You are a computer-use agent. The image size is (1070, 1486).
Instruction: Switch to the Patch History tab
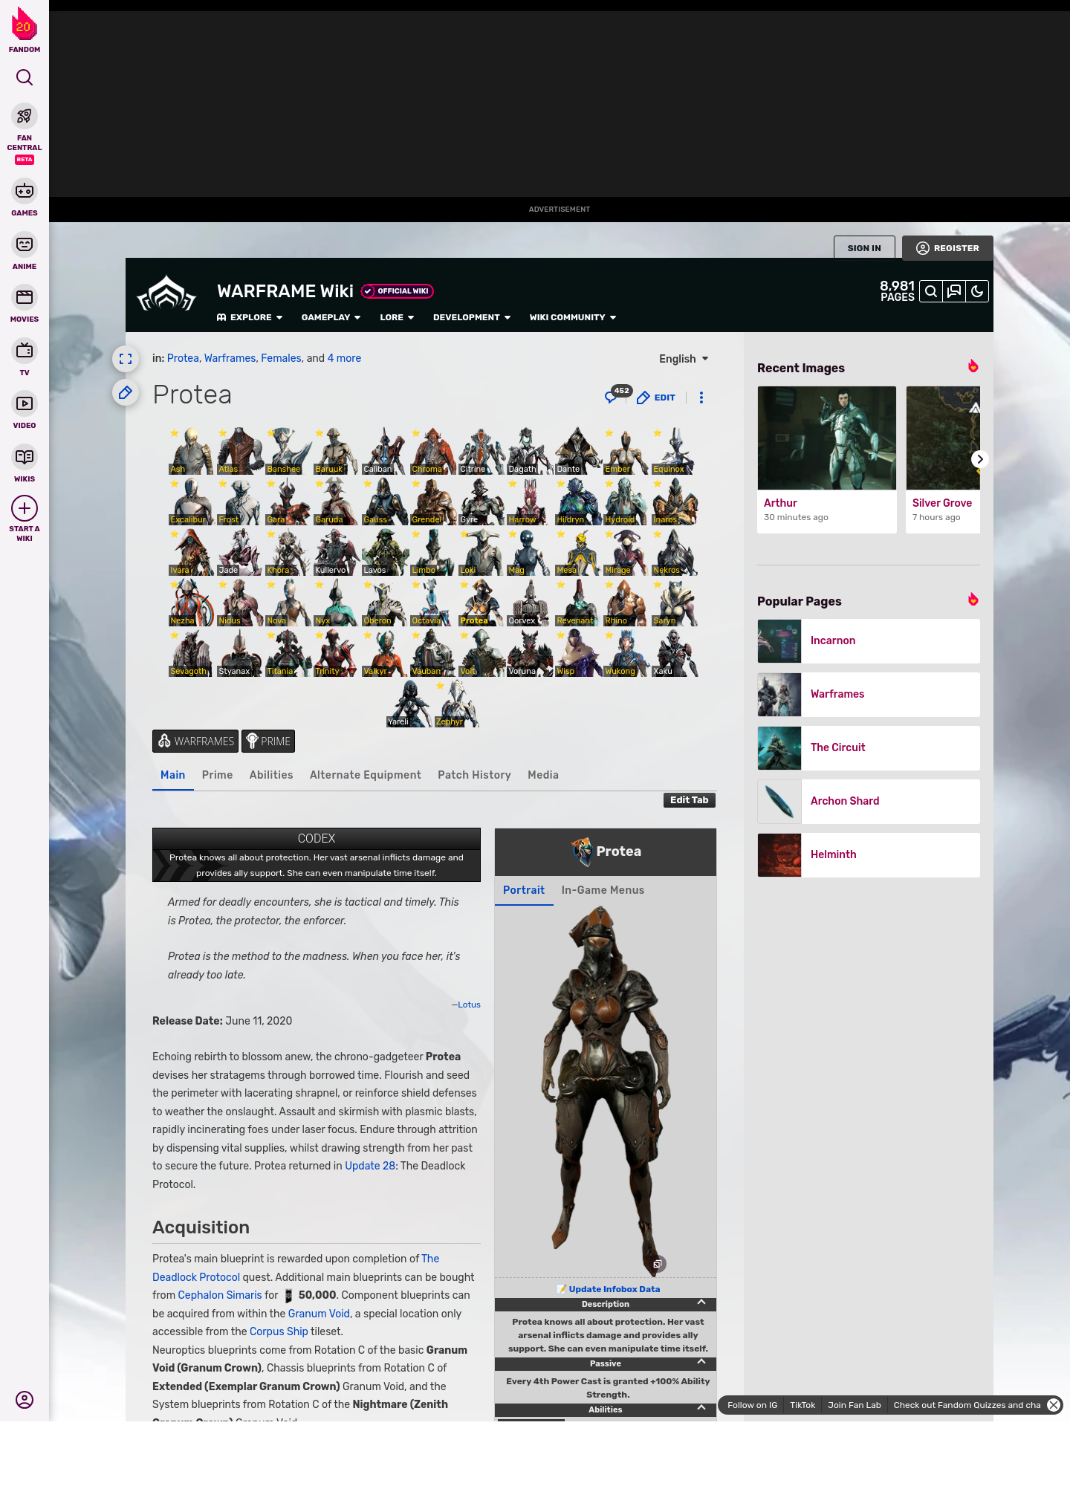click(474, 775)
